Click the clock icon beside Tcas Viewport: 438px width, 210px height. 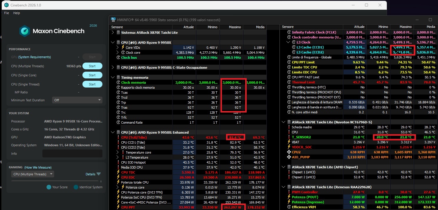click(x=118, y=93)
